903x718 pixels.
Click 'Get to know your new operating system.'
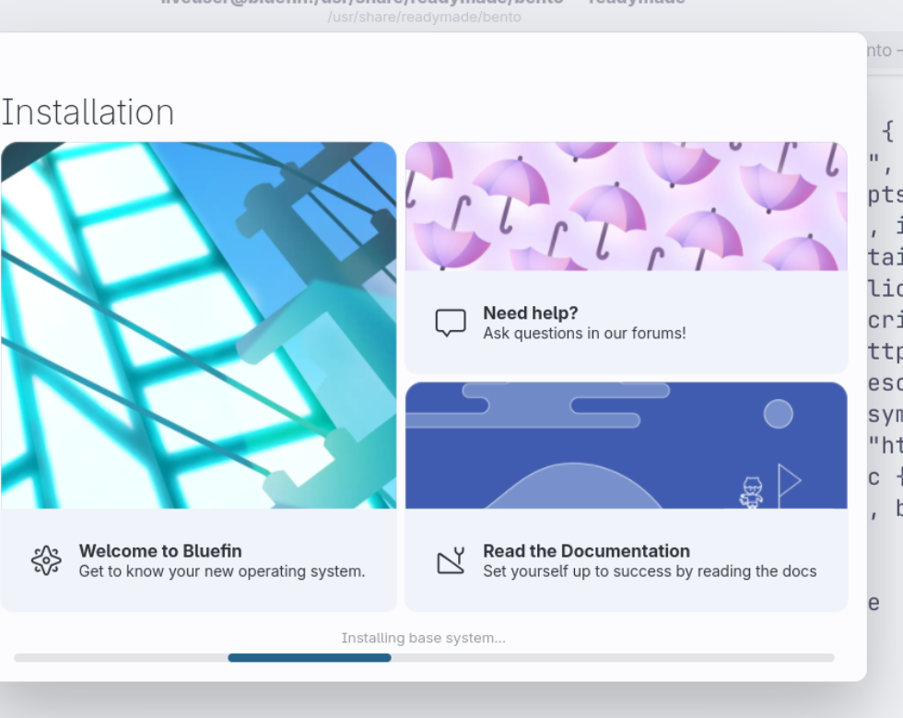pos(222,571)
